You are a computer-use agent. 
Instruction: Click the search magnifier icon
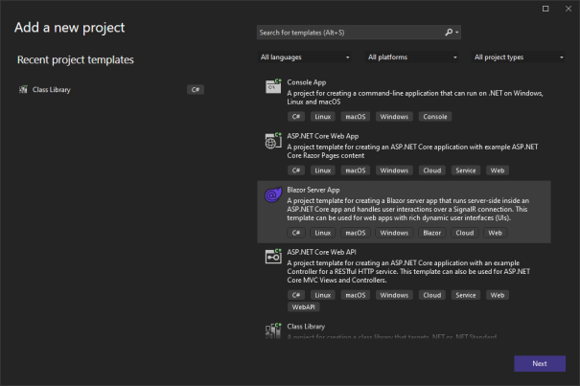point(450,32)
